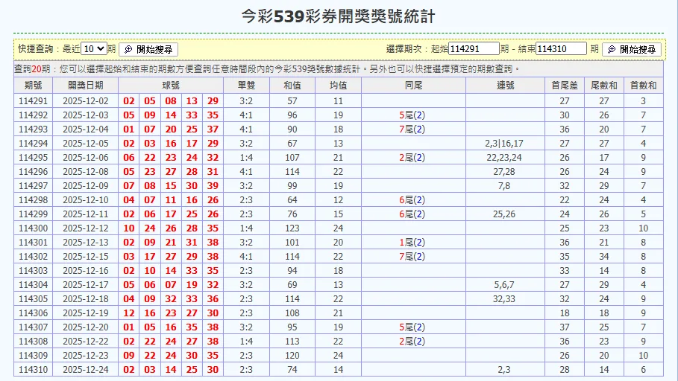Click ball number 21 in row 114301
This screenshot has width=678, height=381.
[171, 243]
